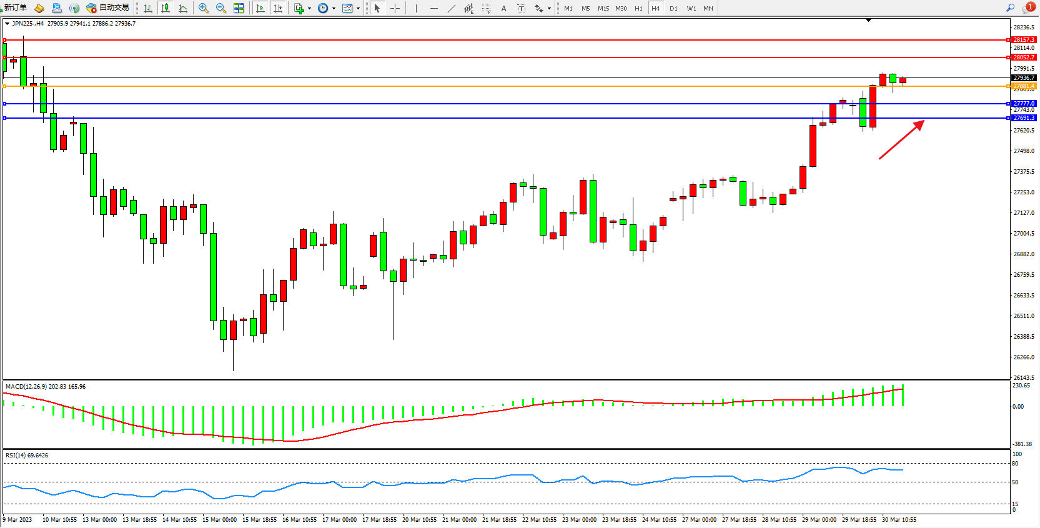
Task: Pick the Fibonacci retracement tool
Action: (487, 8)
